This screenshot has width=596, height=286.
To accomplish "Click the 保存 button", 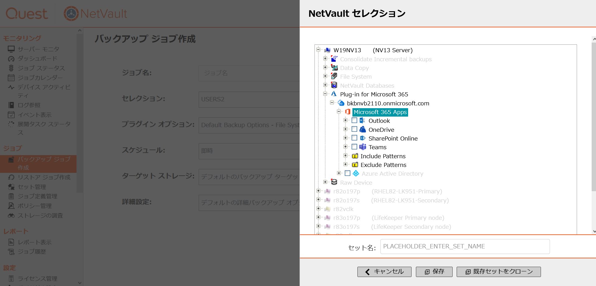I will click(x=434, y=272).
